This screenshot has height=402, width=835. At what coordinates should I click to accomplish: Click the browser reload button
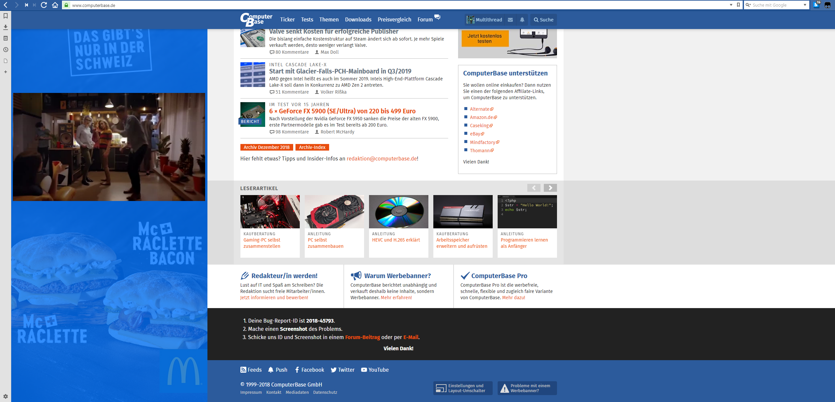(44, 5)
